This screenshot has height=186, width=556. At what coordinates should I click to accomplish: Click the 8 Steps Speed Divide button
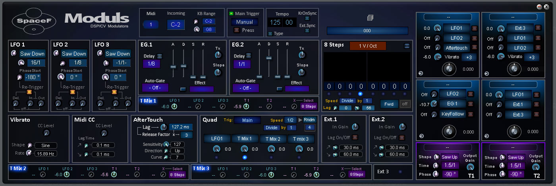(348, 101)
